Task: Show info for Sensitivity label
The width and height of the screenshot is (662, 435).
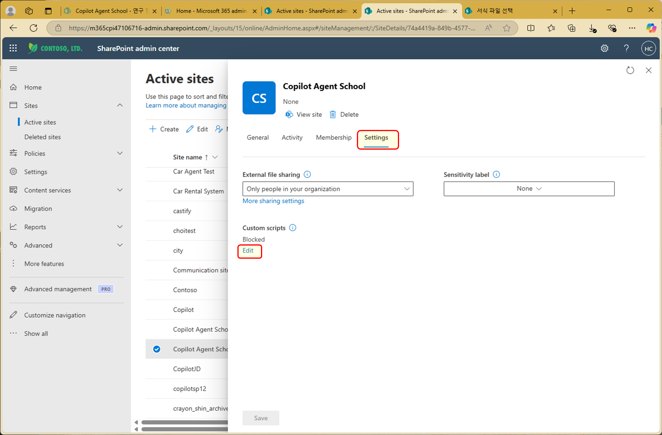Action: pos(496,174)
